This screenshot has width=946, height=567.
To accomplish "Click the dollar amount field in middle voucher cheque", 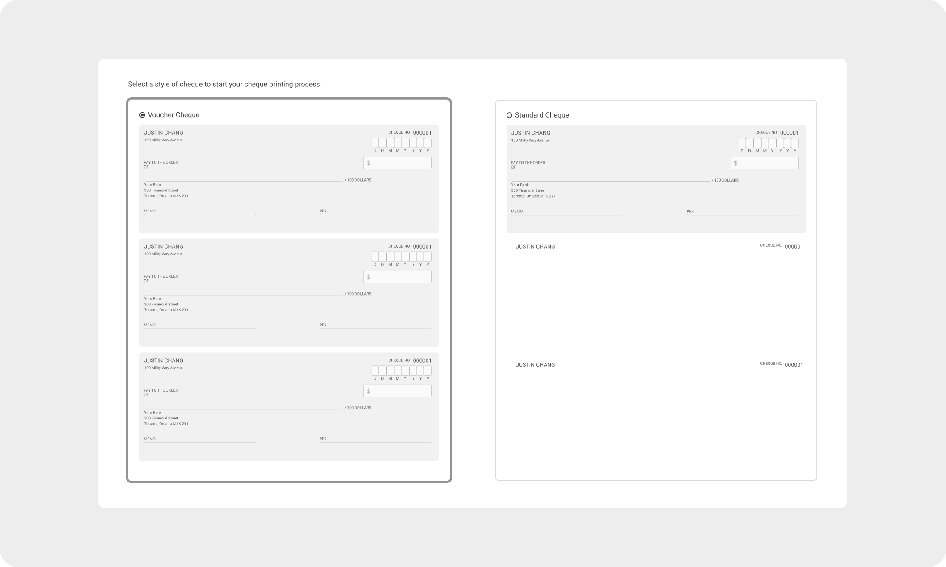I will [397, 277].
